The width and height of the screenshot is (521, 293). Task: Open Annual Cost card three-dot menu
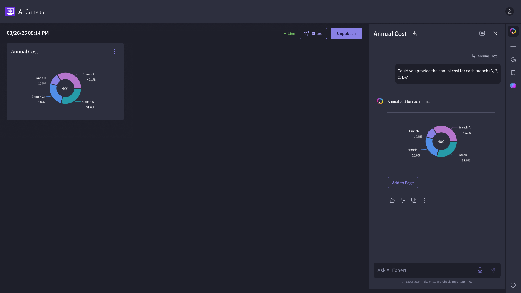[x=114, y=52]
